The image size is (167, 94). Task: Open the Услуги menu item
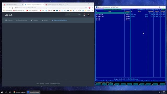point(45,20)
